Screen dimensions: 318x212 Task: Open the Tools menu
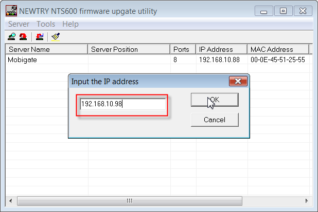pyautogui.click(x=46, y=24)
